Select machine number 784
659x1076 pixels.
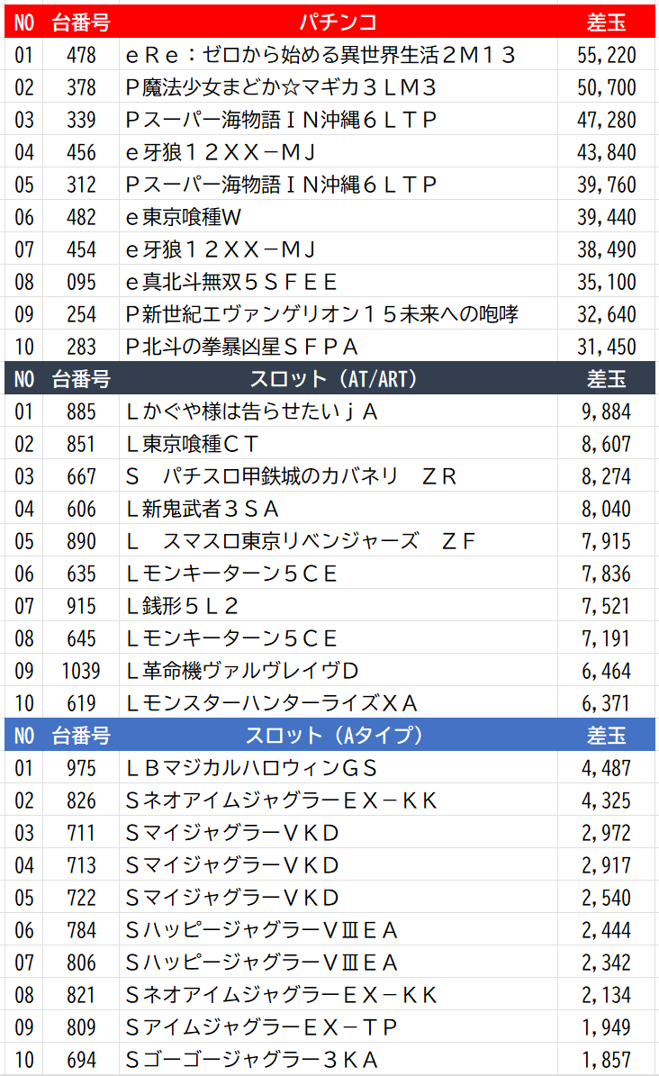pos(81,930)
